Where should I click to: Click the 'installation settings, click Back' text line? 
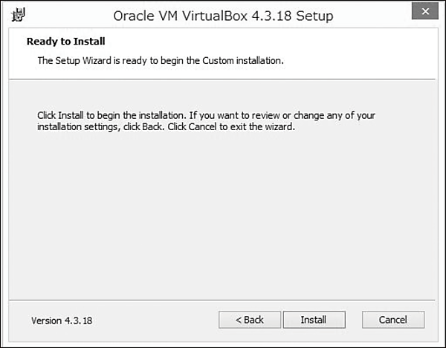coord(166,127)
